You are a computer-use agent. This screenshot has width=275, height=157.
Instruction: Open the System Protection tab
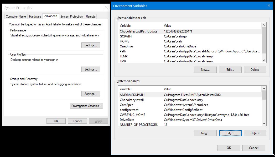(x=71, y=16)
